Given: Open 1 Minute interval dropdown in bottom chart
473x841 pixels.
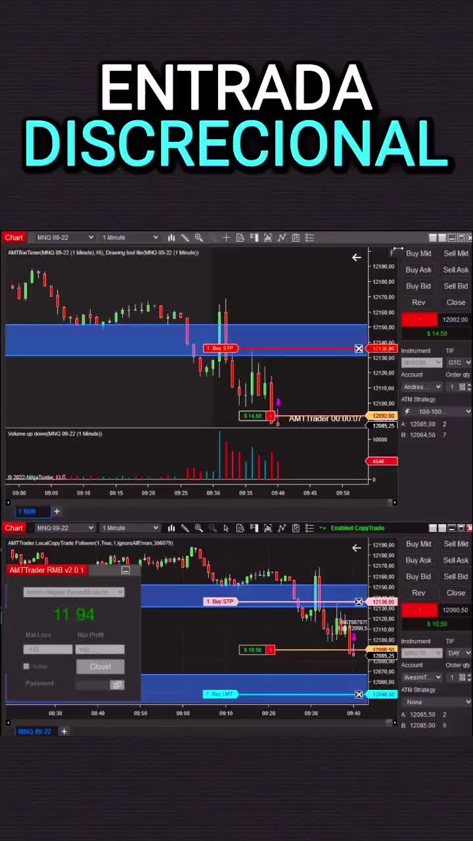Looking at the screenshot, I should pos(129,528).
